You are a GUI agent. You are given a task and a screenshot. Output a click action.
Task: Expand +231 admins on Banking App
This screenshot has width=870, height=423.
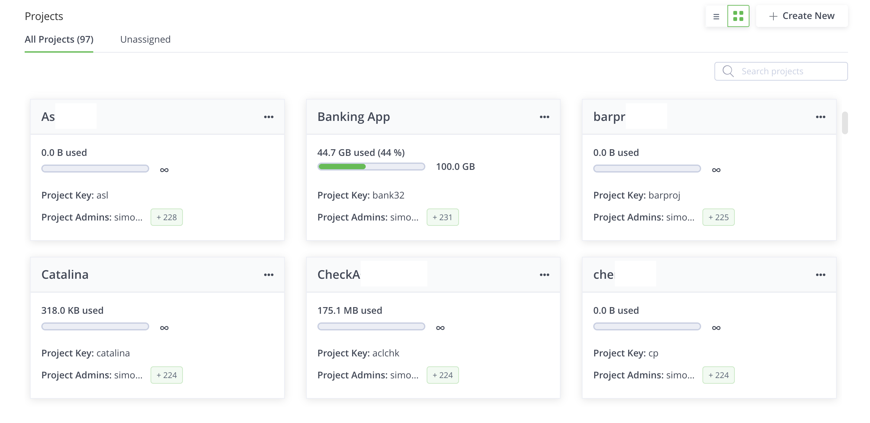point(442,217)
